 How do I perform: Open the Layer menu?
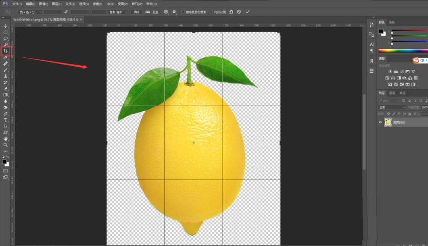click(x=56, y=4)
